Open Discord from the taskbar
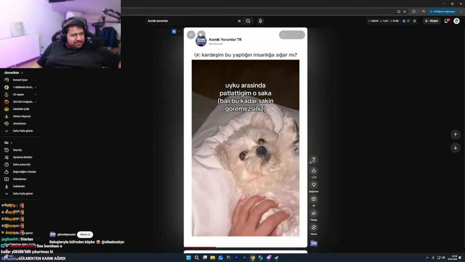Viewport: 465px width, 262px height. pos(268,258)
